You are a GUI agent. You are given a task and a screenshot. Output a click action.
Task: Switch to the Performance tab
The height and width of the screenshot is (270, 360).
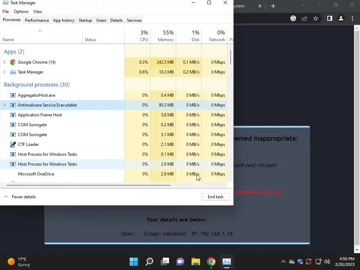[x=37, y=20]
